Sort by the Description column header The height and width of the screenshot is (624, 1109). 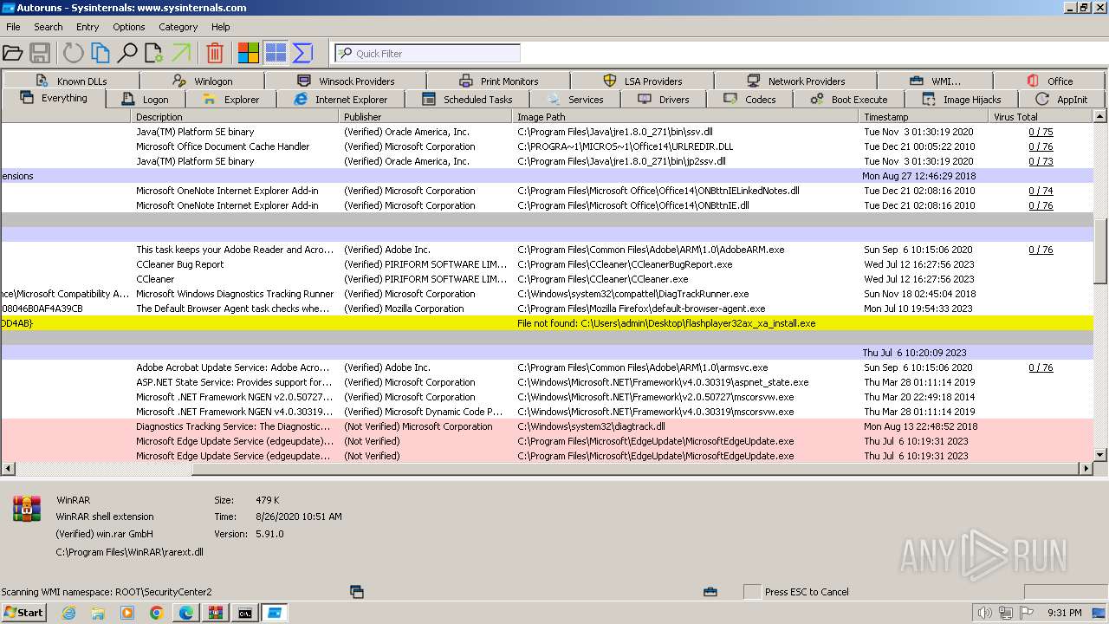point(235,116)
